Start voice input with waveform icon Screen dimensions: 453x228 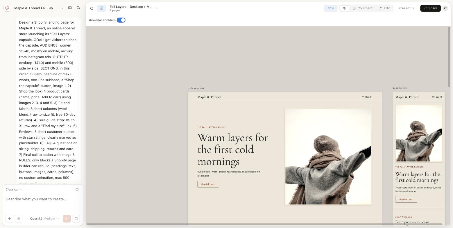click(19, 218)
